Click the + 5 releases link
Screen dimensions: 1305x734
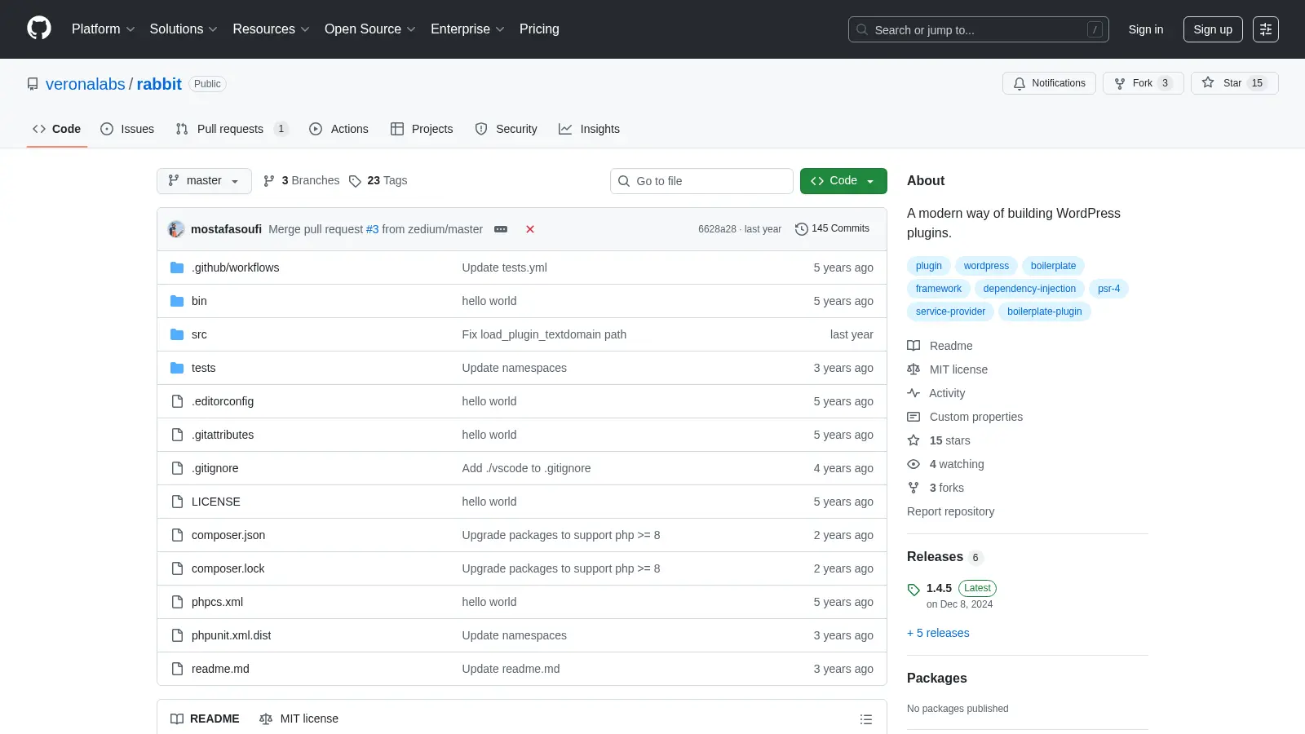938,633
